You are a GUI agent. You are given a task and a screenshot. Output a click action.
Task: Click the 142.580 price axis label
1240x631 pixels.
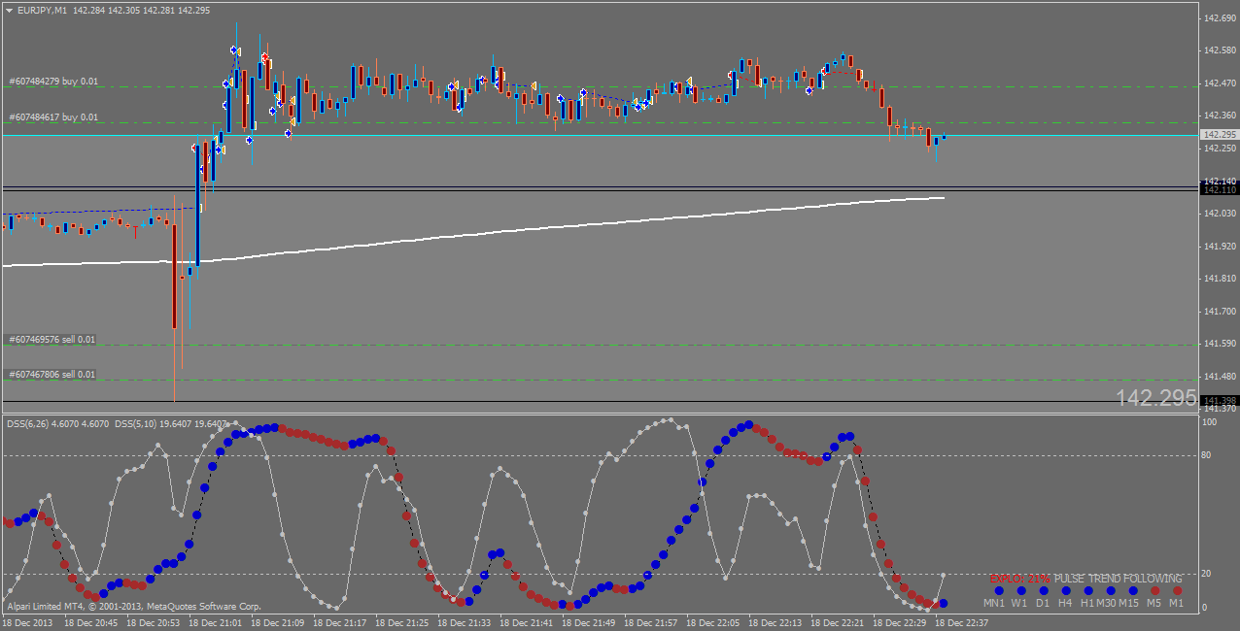1220,50
